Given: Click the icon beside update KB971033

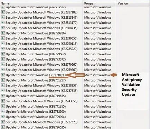Looking at the screenshot, I should pyautogui.click(x=3, y=75).
